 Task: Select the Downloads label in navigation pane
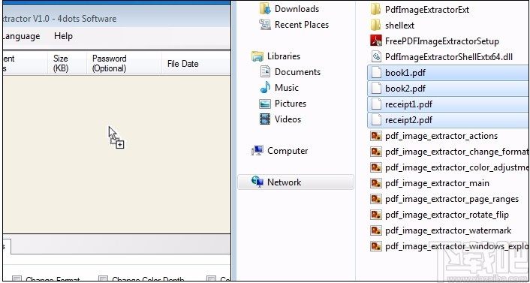[297, 9]
